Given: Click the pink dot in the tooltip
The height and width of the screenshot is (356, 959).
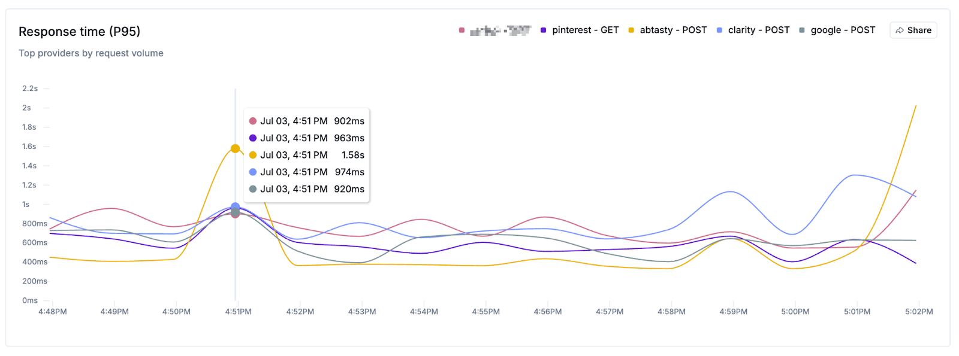Looking at the screenshot, I should (x=253, y=121).
